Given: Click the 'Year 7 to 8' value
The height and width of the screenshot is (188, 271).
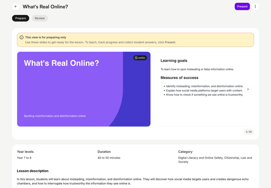Looking at the screenshot, I should pyautogui.click(x=24, y=158).
